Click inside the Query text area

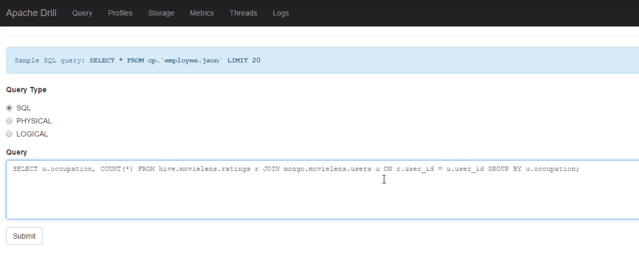click(x=322, y=189)
